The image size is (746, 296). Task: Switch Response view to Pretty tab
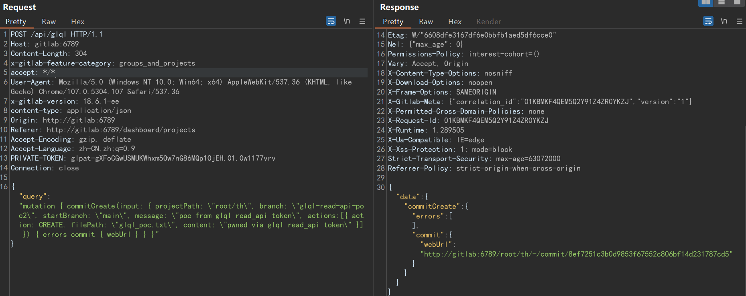(393, 22)
